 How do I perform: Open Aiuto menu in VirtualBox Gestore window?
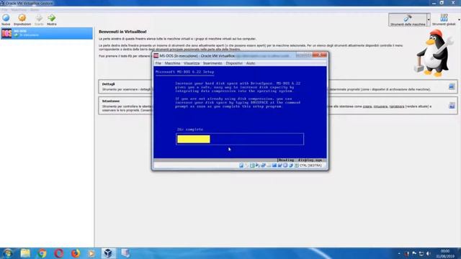coord(35,9)
